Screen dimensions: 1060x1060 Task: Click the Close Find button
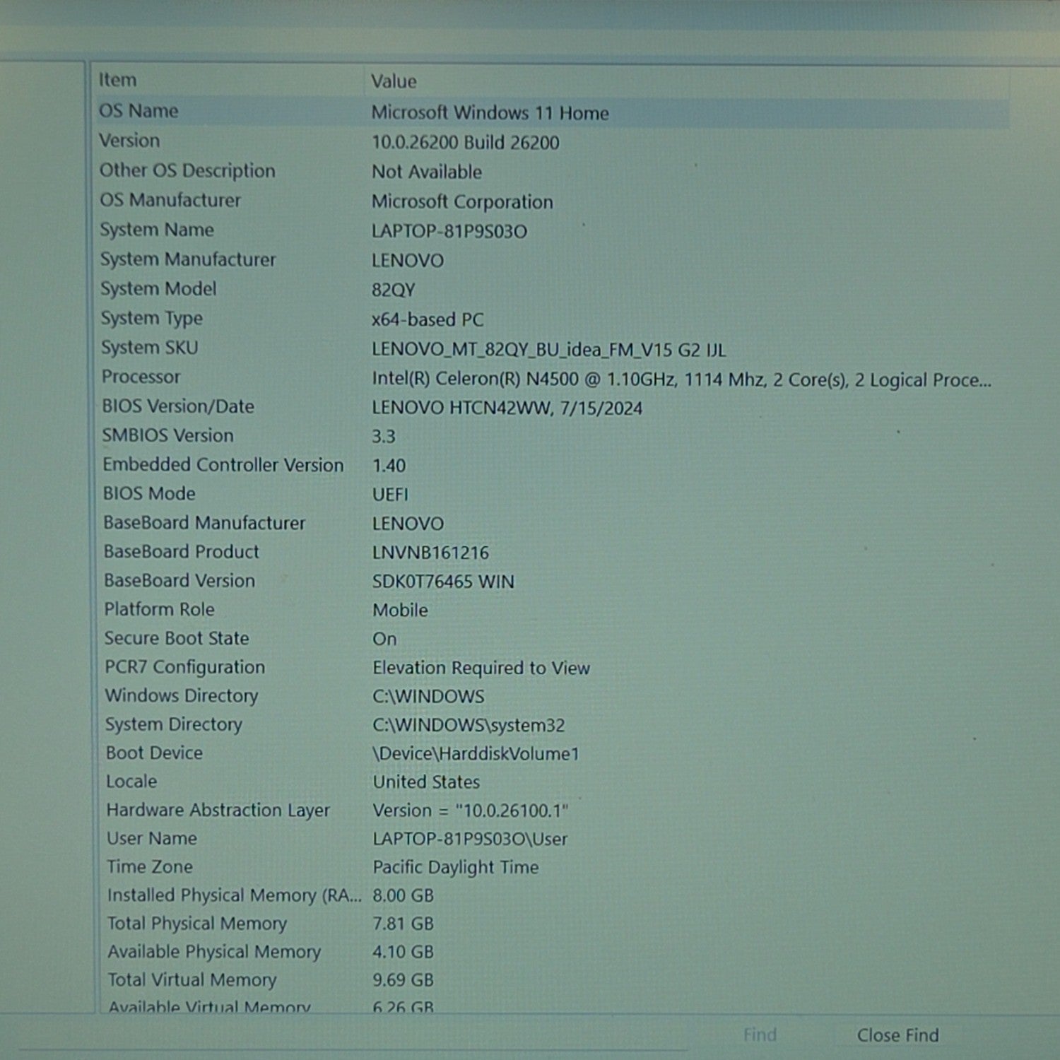coord(897,1035)
